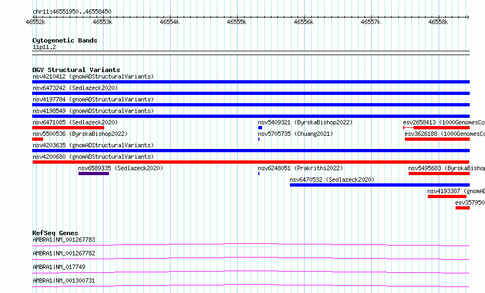Click the 46552k ruler tick label
This screenshot has height=293, width=485.
(x=35, y=22)
